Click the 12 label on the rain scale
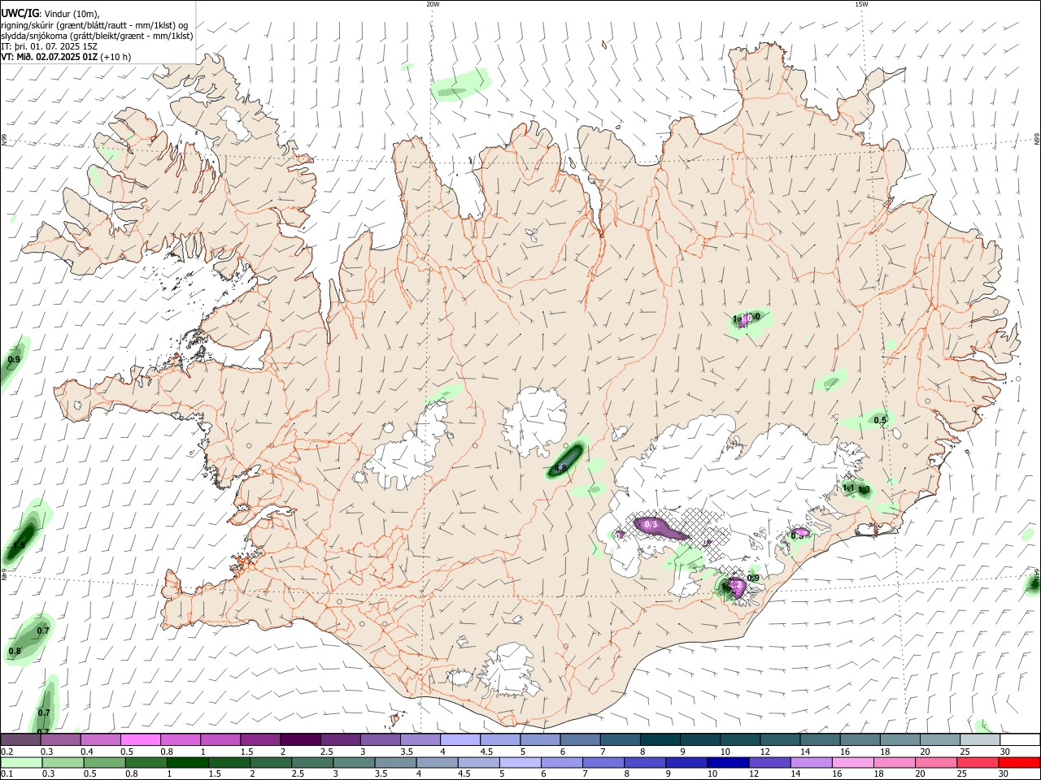Screen dimensions: 1041x780 753,774
